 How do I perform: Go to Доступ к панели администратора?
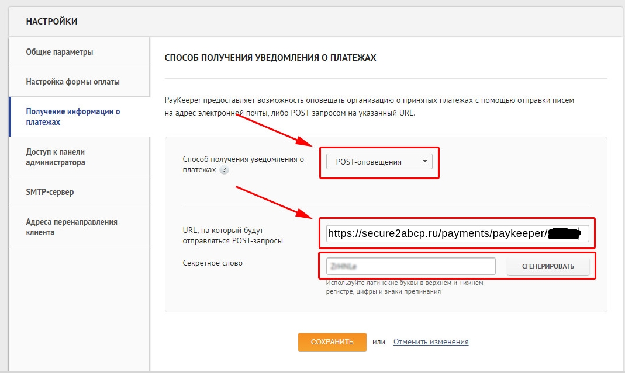tap(56, 157)
